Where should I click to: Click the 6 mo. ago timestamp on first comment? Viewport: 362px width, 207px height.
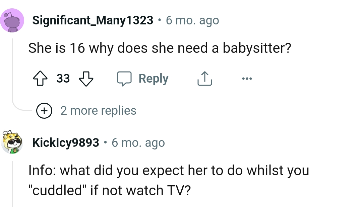(192, 20)
